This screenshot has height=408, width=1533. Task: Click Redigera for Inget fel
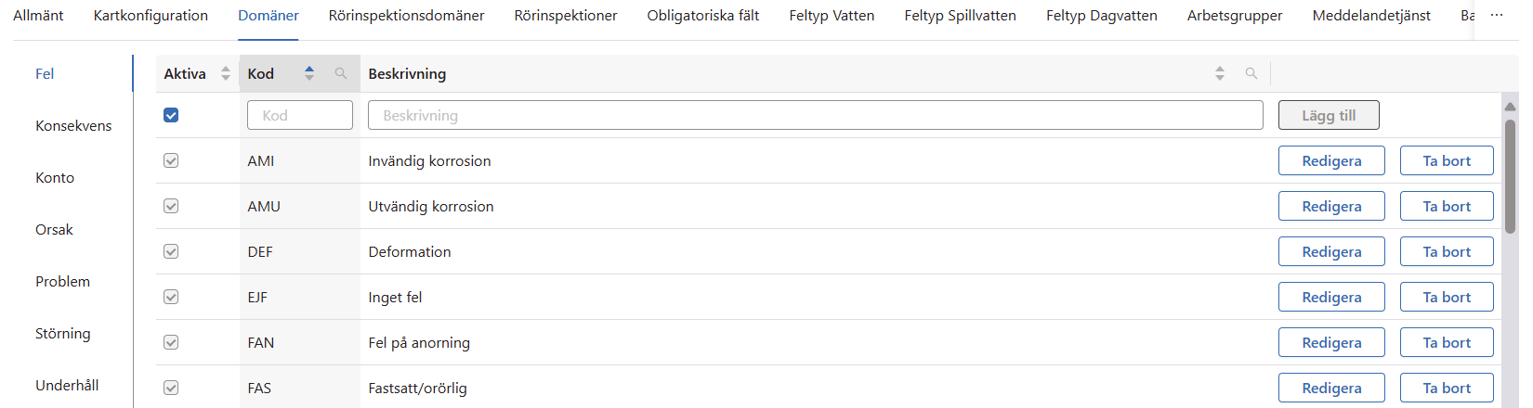[1331, 297]
